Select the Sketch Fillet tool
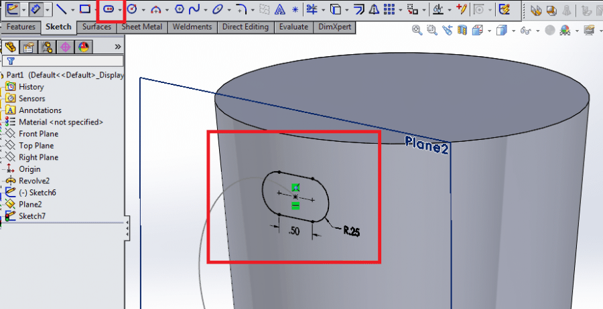Screen dimensions: 603x309 pyautogui.click(x=241, y=9)
